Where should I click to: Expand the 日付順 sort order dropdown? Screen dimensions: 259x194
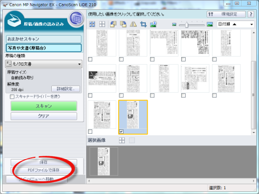(251, 24)
